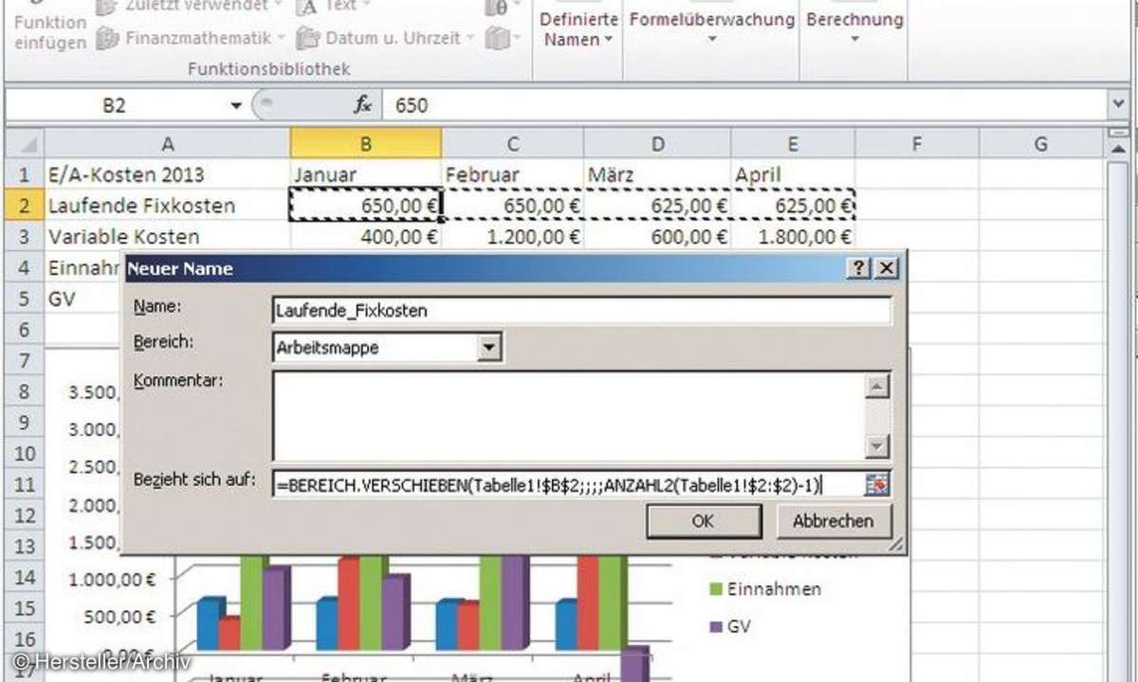Open the Definierte Namen menu
The height and width of the screenshot is (682, 1138).
click(579, 29)
